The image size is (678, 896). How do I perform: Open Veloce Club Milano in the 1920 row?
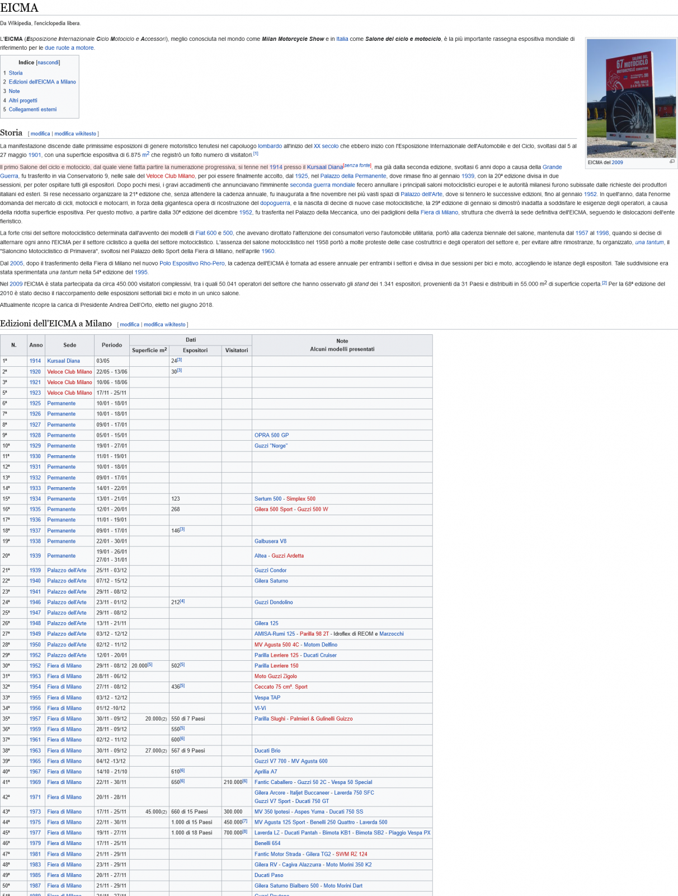point(69,372)
